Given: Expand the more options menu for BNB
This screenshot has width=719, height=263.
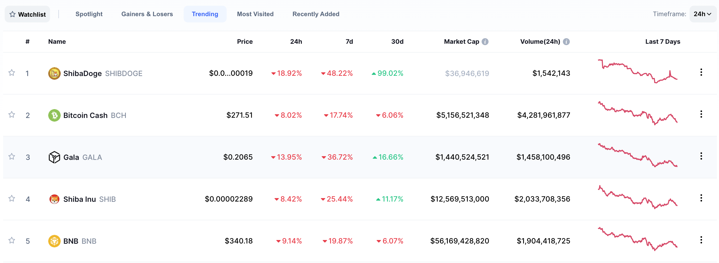Looking at the screenshot, I should click(x=701, y=240).
